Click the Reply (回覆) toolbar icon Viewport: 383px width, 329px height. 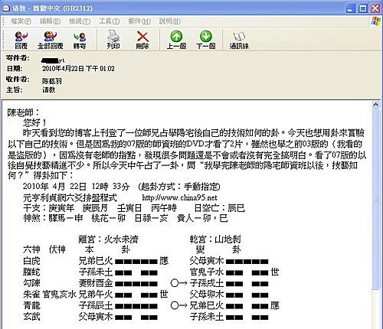pos(21,40)
